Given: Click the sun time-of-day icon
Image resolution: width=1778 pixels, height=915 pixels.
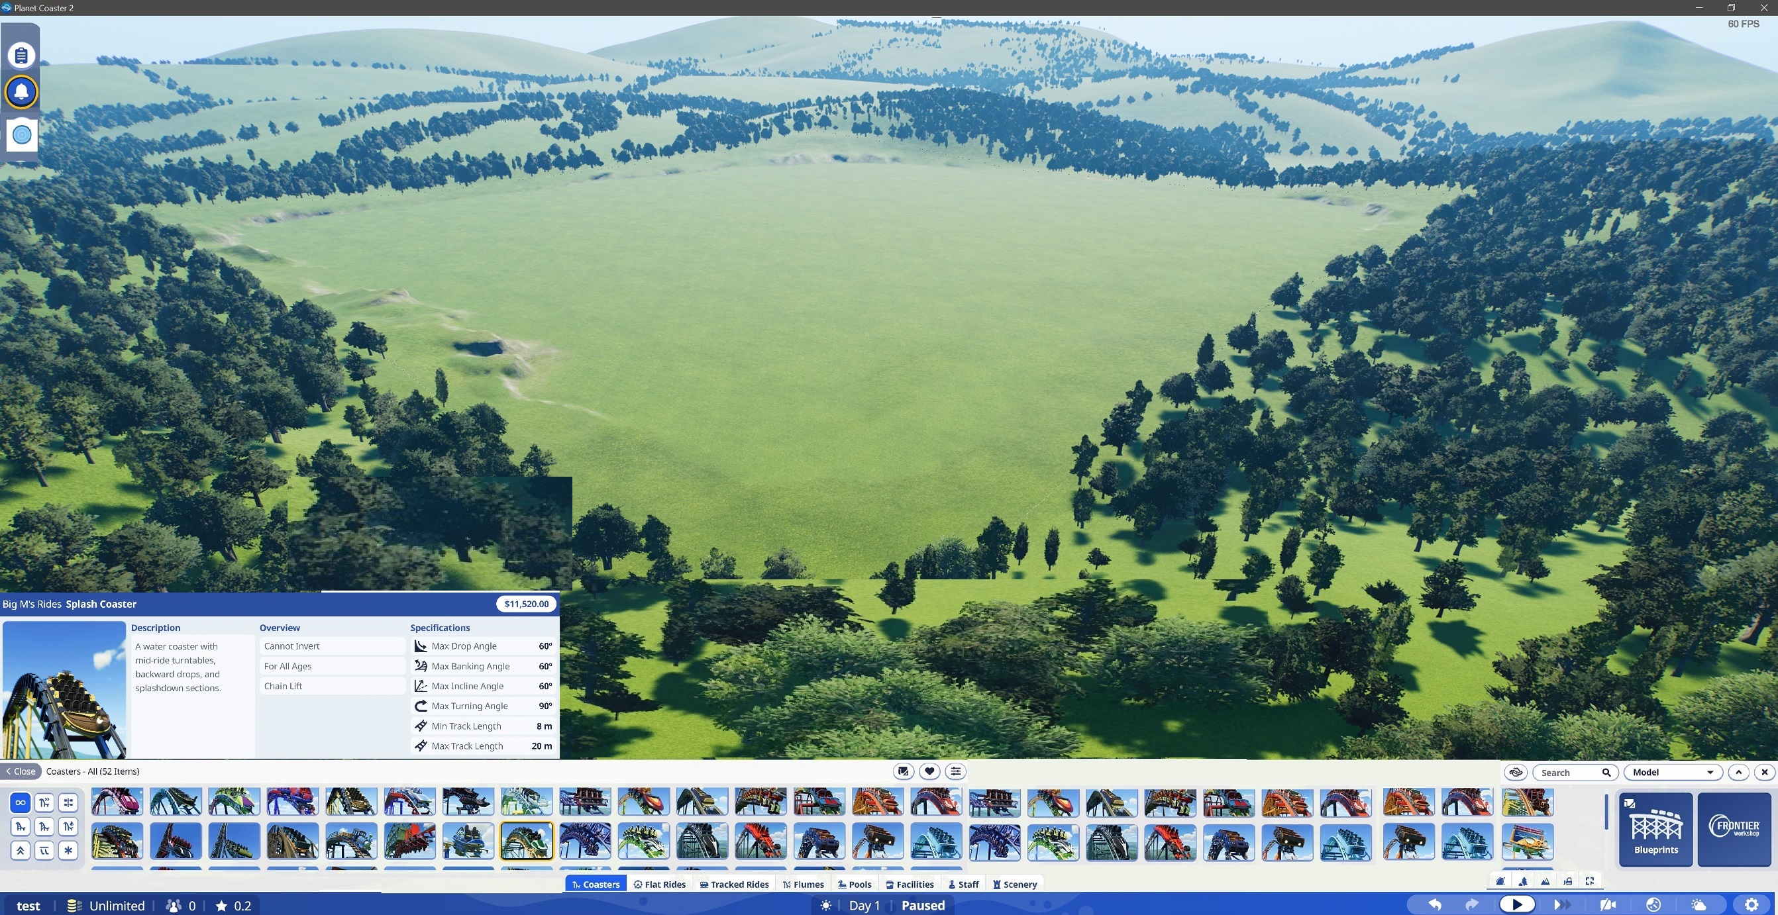Looking at the screenshot, I should pyautogui.click(x=825, y=905).
